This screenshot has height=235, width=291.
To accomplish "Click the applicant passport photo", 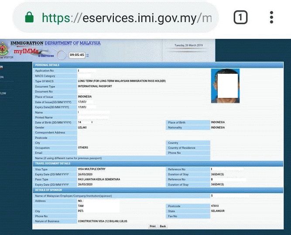I will point(225,86).
